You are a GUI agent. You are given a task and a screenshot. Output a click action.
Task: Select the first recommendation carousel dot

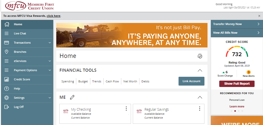pyautogui.click(x=232, y=111)
